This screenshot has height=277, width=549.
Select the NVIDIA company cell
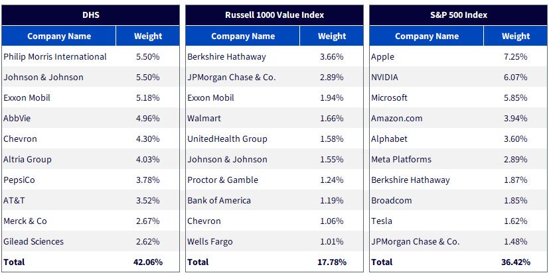(x=385, y=77)
